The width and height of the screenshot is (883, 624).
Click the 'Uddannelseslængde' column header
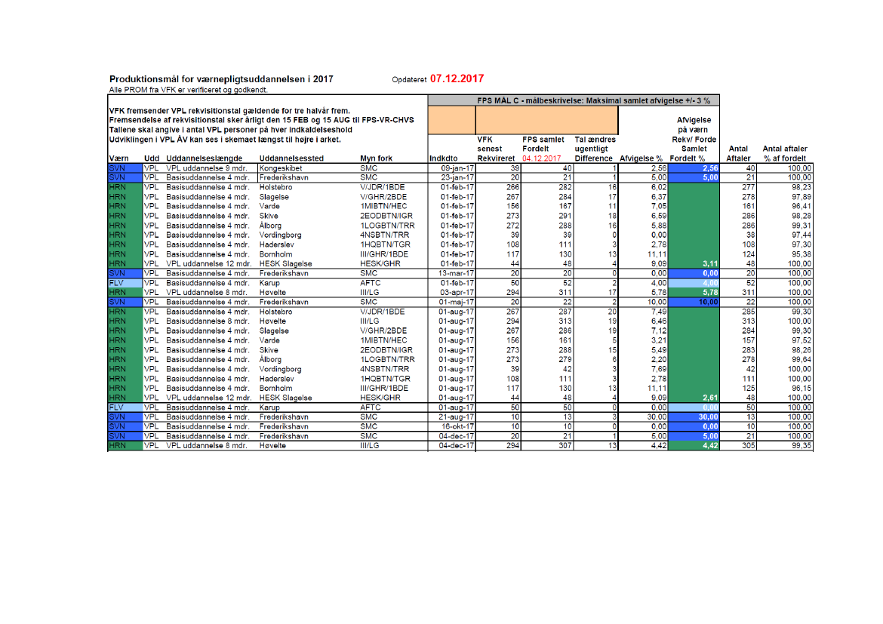point(204,158)
